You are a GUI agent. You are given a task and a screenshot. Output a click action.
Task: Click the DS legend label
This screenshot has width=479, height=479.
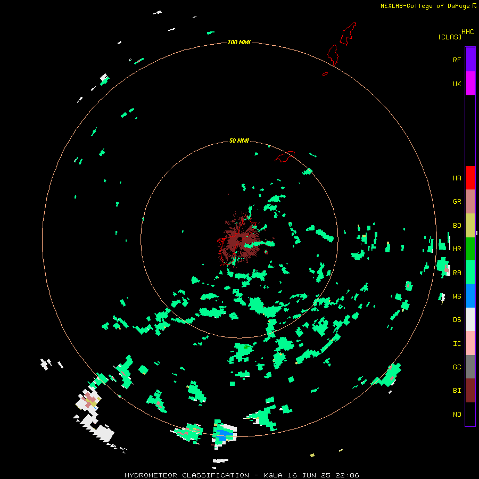(457, 320)
